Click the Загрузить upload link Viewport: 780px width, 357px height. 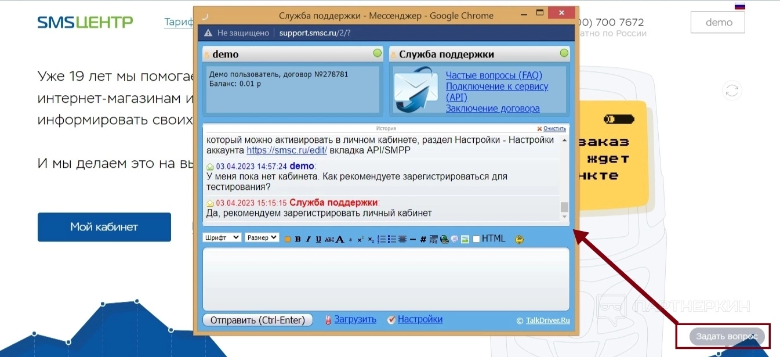pyautogui.click(x=355, y=319)
